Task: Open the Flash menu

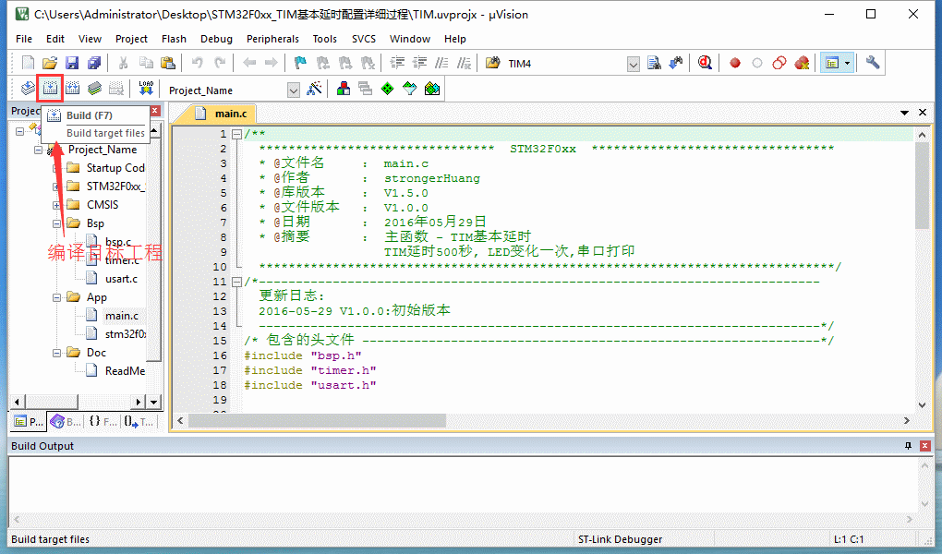Action: tap(174, 39)
